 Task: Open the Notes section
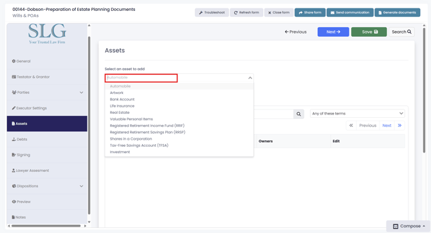click(47, 218)
